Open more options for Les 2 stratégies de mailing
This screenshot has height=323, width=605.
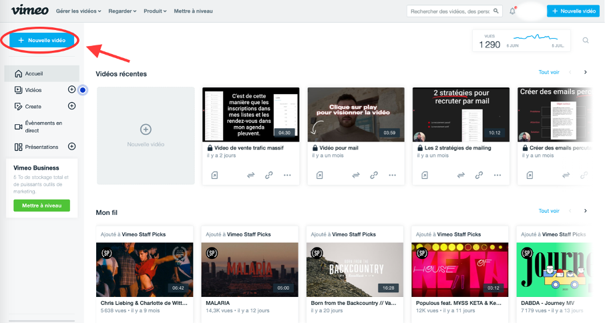coord(497,176)
